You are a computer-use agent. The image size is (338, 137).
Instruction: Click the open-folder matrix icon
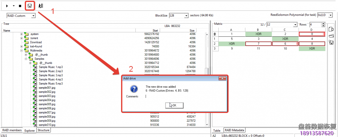click(x=331, y=36)
